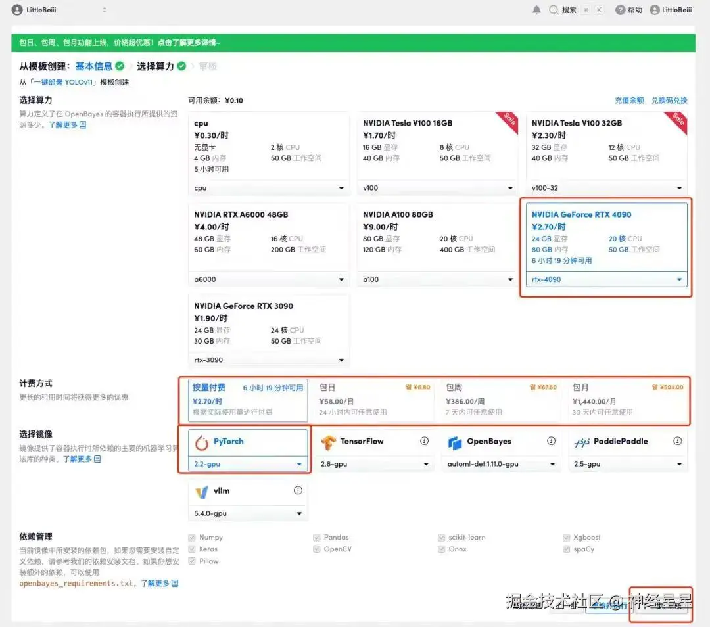Image resolution: width=710 pixels, height=627 pixels.
Task: Click Sale ribbon on Tesla V100 16GB card
Action: click(x=508, y=121)
